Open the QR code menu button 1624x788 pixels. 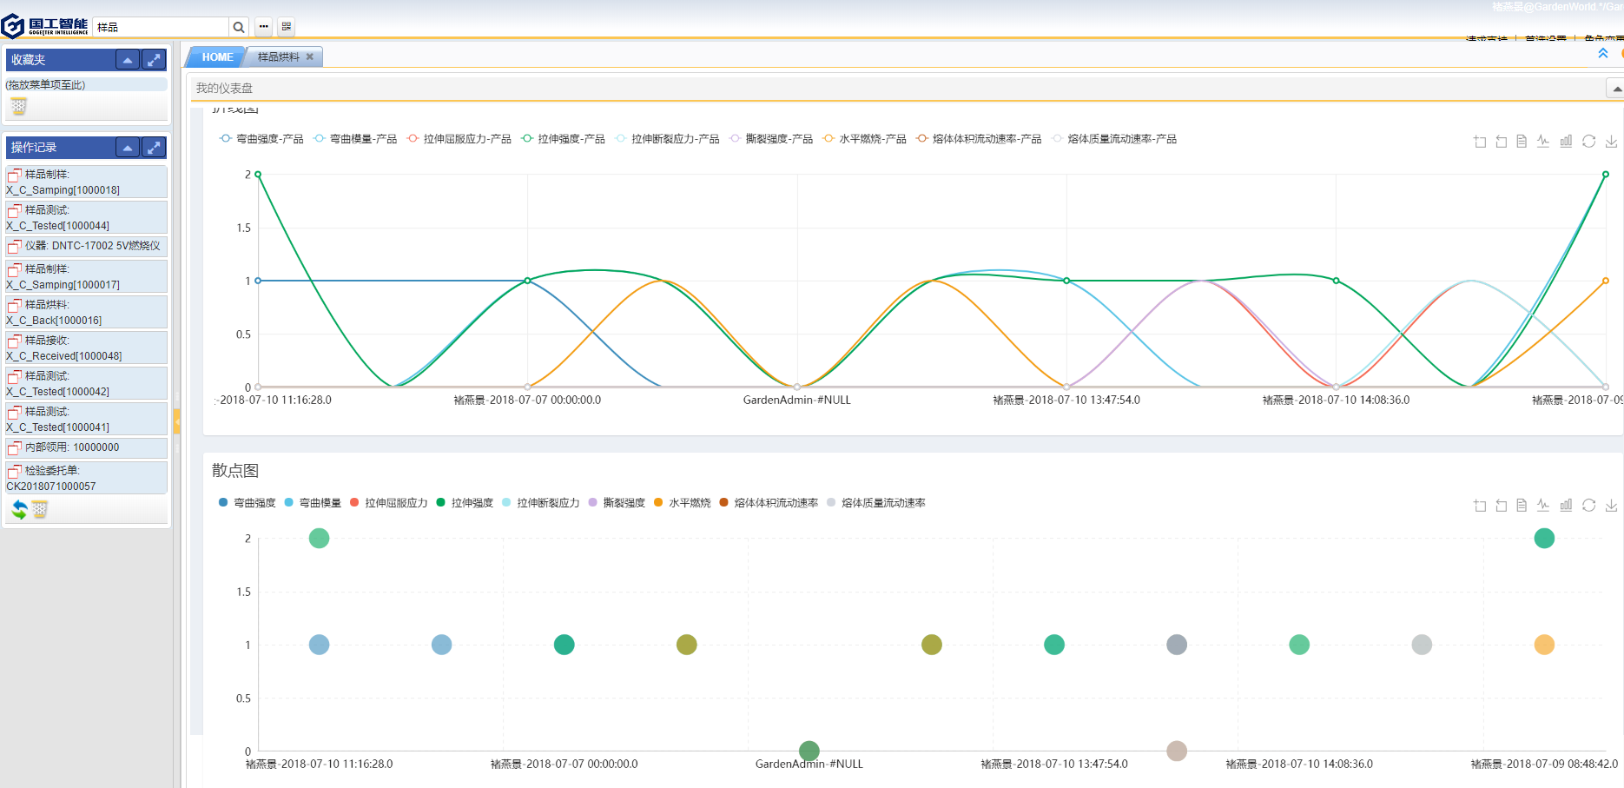point(287,27)
